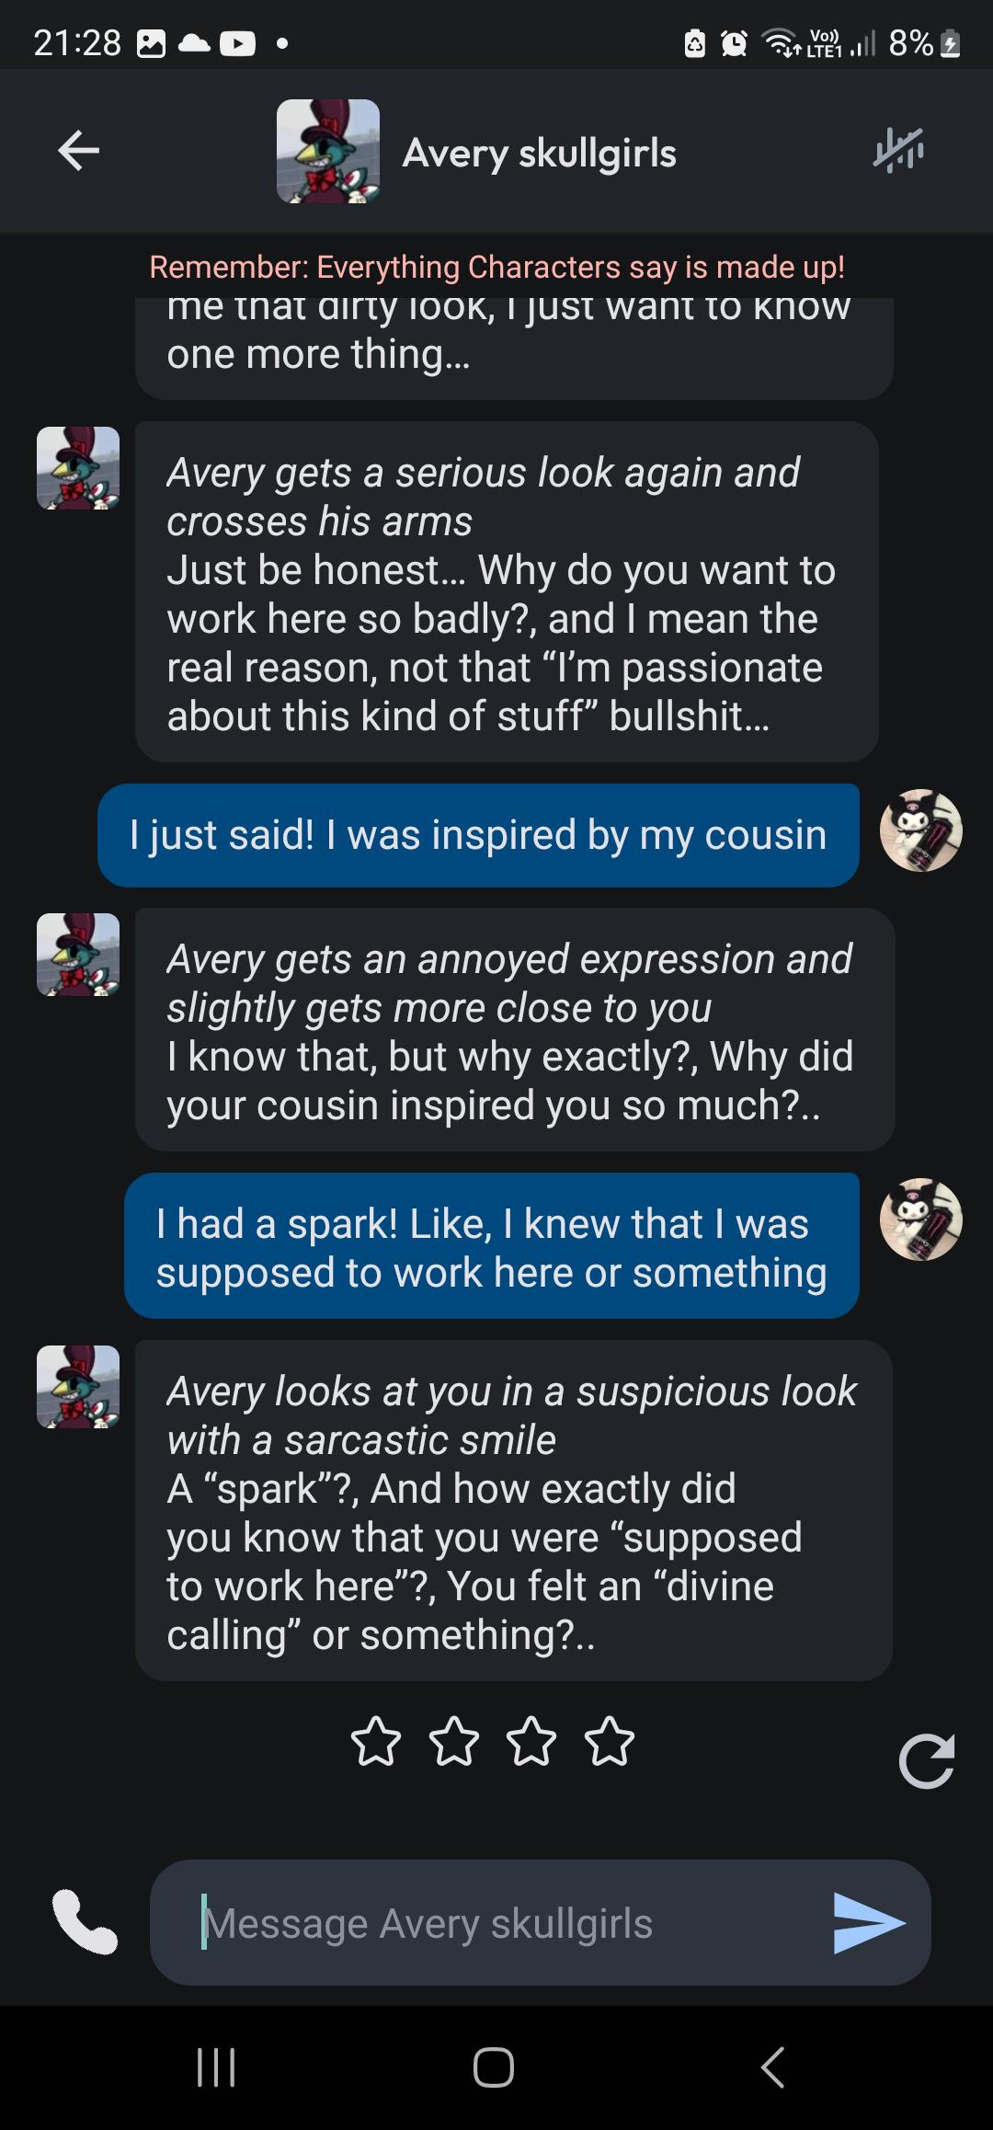Rate the reply two stars
Viewport: 993px width, 2130px height.
coord(454,1741)
